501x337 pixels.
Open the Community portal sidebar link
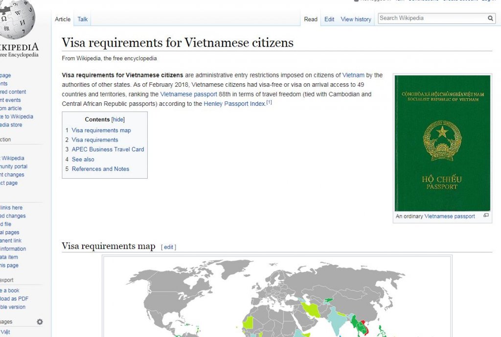[14, 167]
